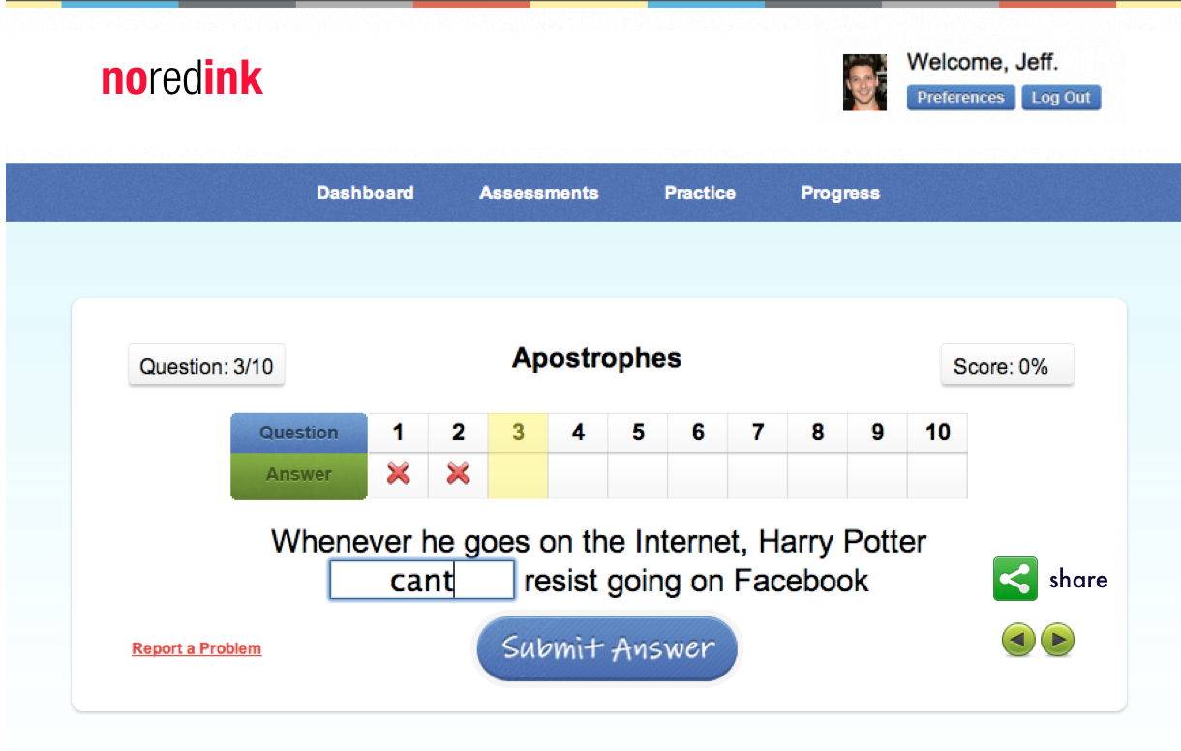Viewport: 1181px width, 751px height.
Task: Click the noredink logo
Action: coord(182,79)
